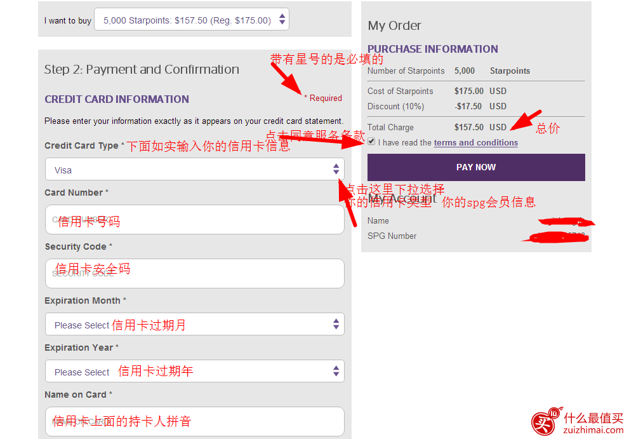
Task: Select the Total Charge $157.50 value
Action: coord(468,127)
